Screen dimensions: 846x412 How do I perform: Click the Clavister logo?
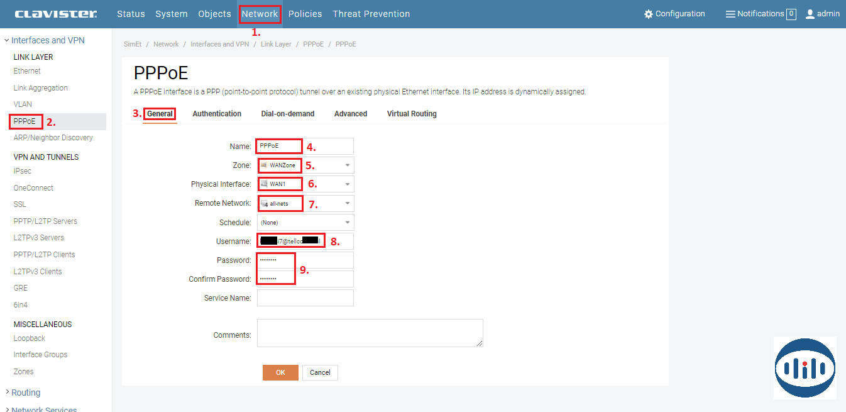[x=55, y=14]
